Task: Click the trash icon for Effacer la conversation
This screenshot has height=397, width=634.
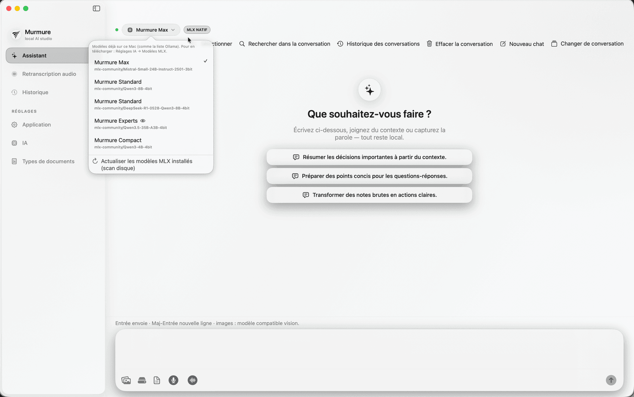Action: (x=429, y=44)
